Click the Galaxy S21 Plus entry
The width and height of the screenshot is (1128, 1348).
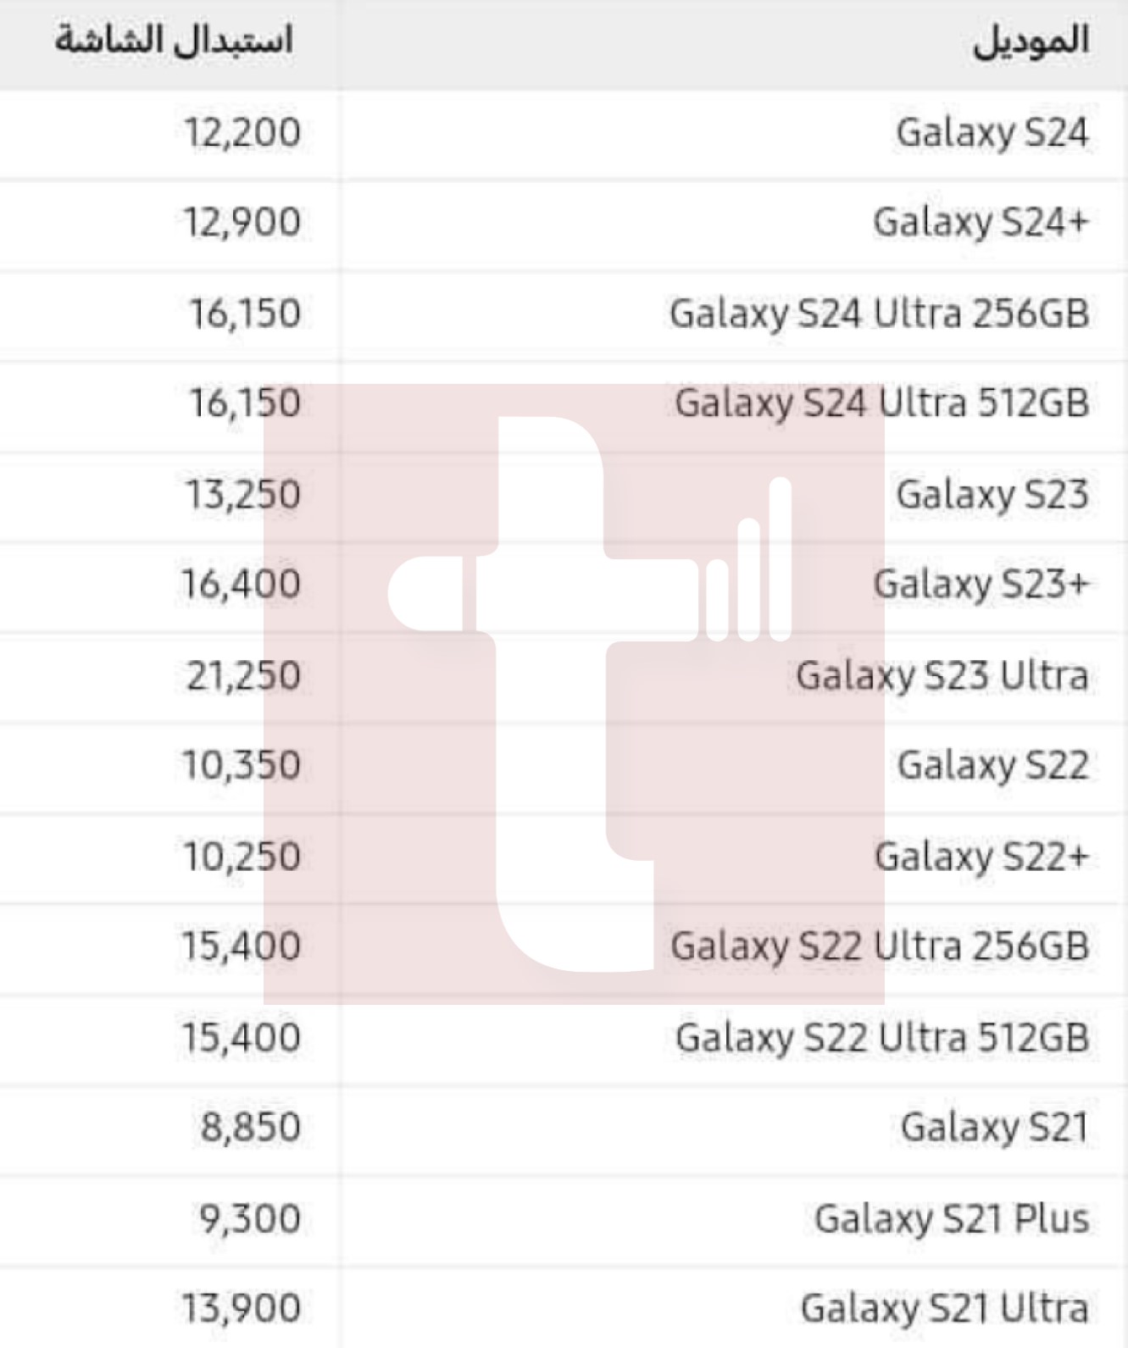coord(952,1219)
